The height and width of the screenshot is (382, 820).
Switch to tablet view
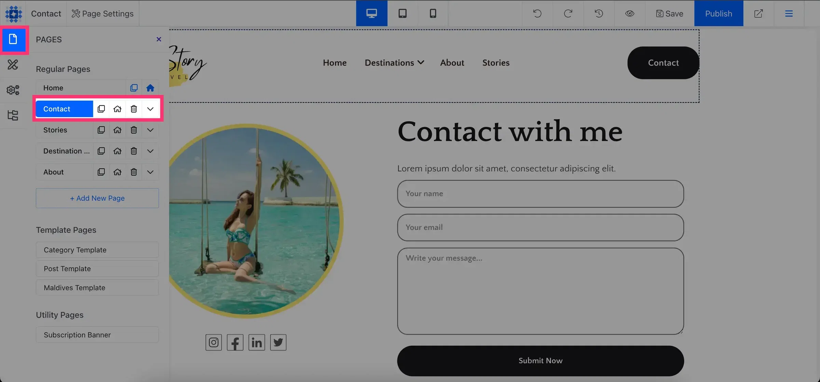(x=402, y=13)
